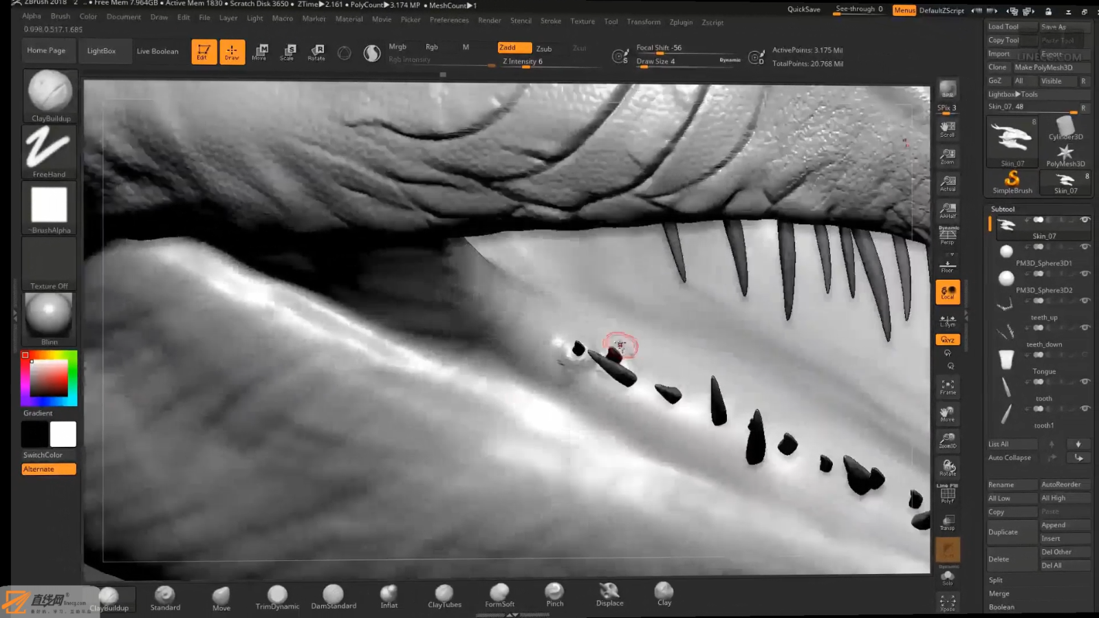1099x618 pixels.
Task: Disable Local symmetry rotation button
Action: [948, 292]
